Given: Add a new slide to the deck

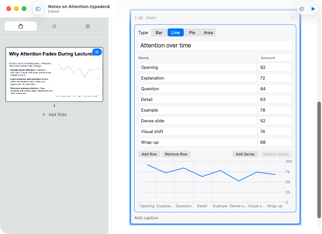Looking at the screenshot, I should click(x=54, y=114).
